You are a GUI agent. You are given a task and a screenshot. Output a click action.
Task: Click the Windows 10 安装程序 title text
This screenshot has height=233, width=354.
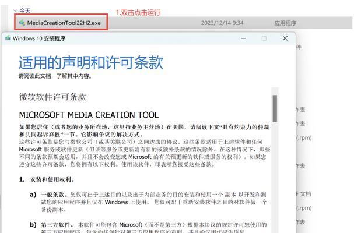pos(39,38)
